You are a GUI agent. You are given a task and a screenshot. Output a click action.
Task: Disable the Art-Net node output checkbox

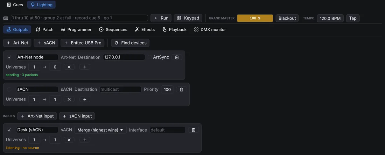tap(9, 57)
